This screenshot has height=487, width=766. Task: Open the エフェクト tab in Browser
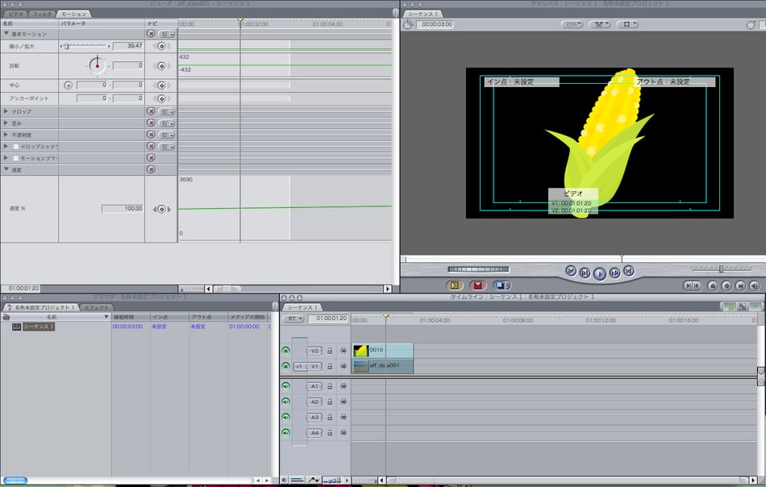coord(97,307)
